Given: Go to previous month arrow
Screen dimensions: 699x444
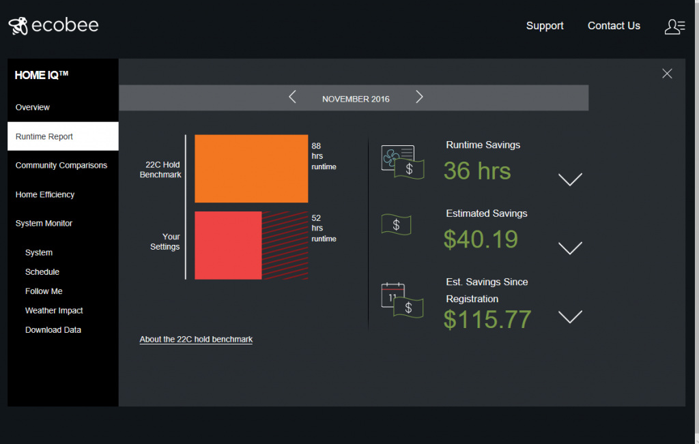Looking at the screenshot, I should [292, 97].
